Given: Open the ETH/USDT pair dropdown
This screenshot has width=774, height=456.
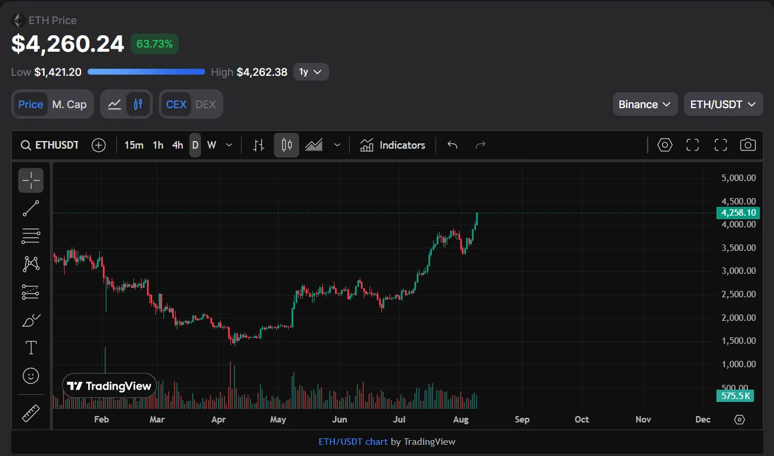Looking at the screenshot, I should point(723,105).
